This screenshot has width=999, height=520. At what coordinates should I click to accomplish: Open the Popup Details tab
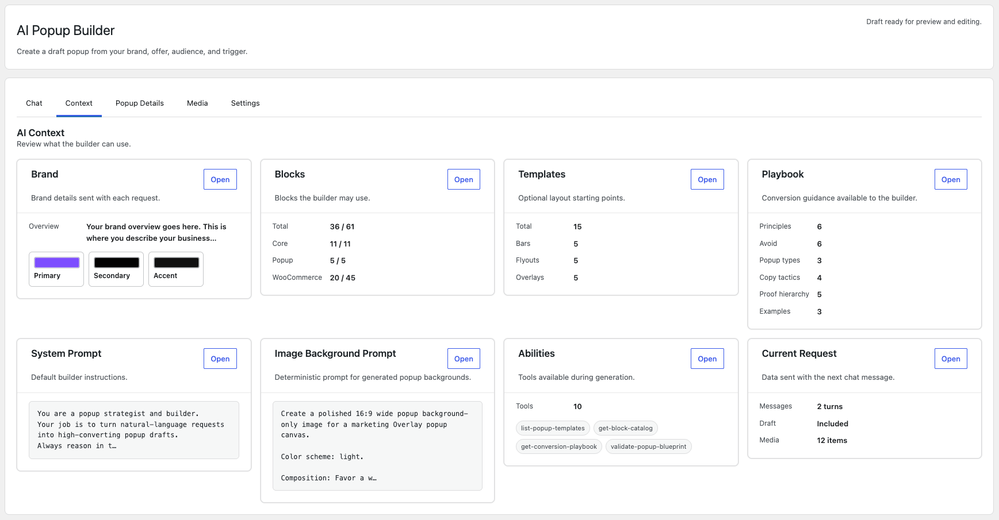[x=140, y=103]
